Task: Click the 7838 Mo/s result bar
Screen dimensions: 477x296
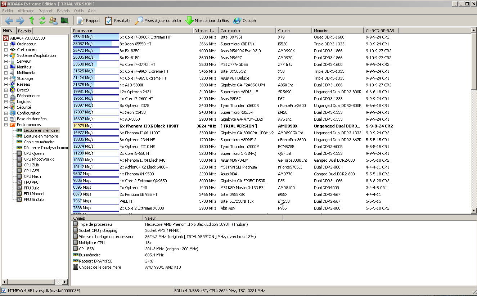Action: coord(96,208)
